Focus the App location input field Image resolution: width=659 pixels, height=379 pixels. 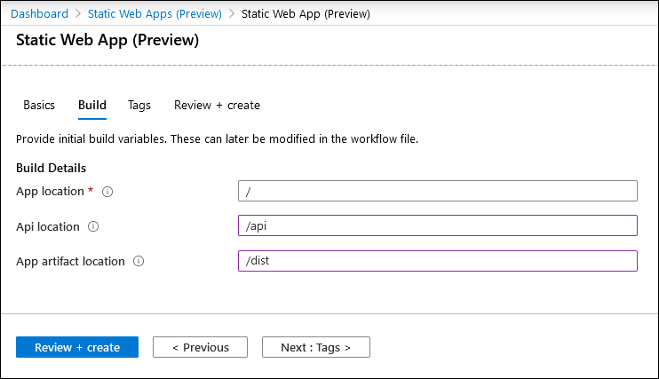438,191
